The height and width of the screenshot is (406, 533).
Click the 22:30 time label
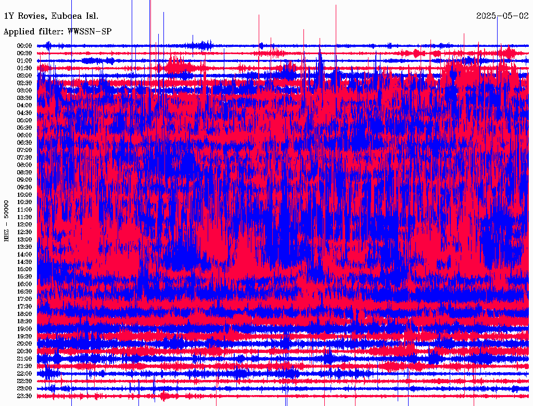pyautogui.click(x=24, y=381)
